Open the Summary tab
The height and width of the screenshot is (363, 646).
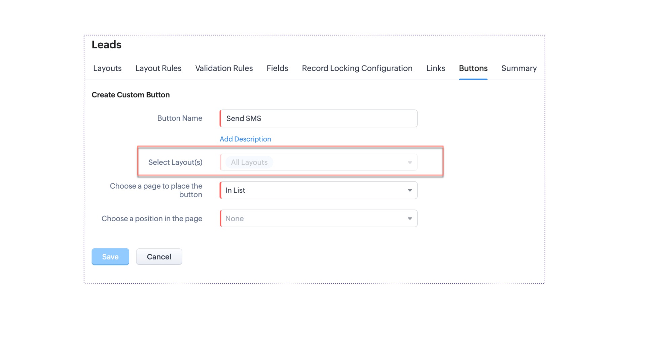coord(518,68)
